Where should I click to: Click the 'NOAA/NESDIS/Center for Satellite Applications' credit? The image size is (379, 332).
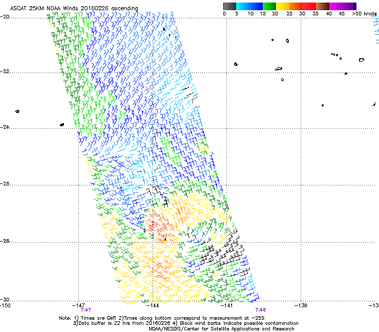pyautogui.click(x=221, y=329)
